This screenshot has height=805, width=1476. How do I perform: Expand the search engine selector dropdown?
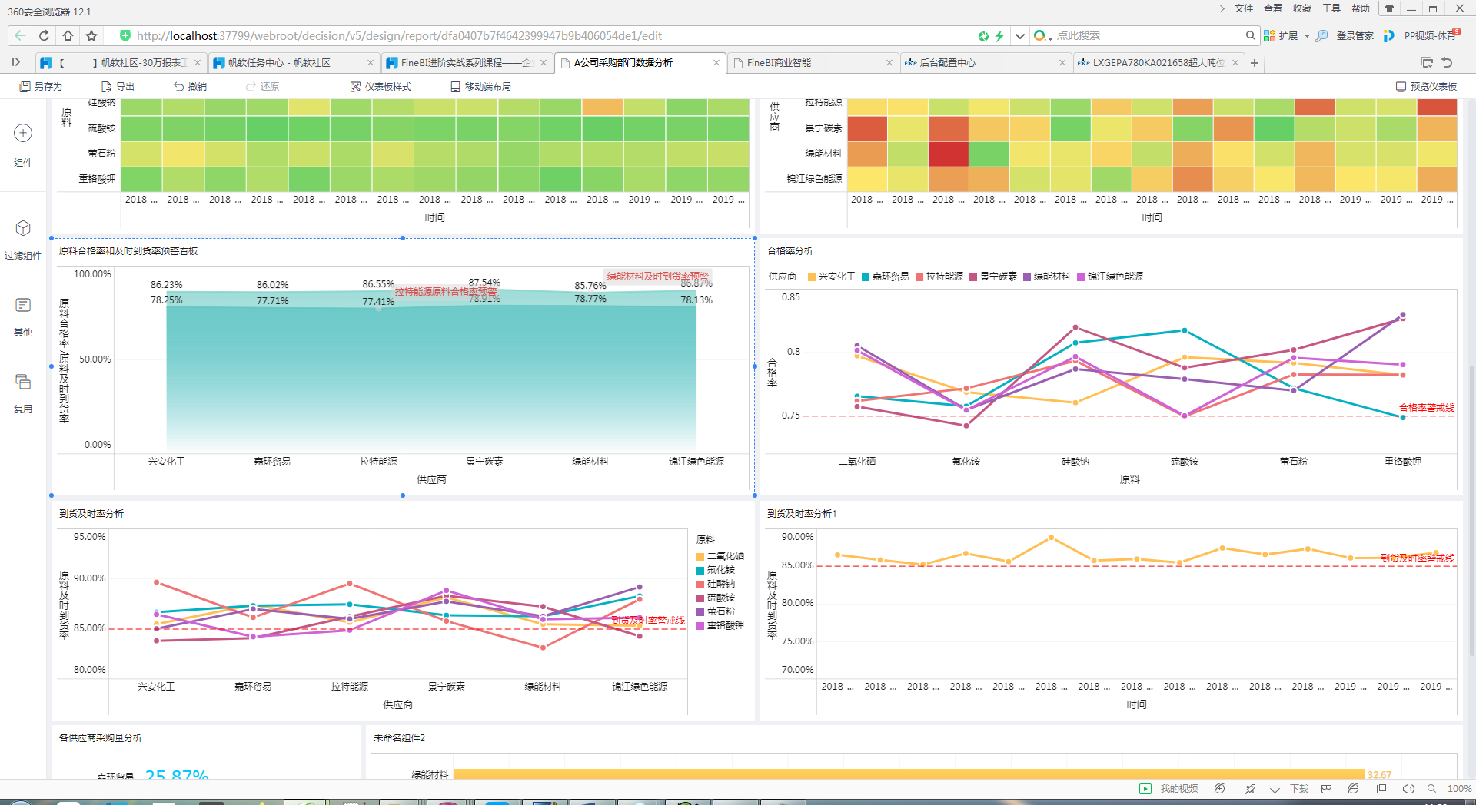point(1049,36)
